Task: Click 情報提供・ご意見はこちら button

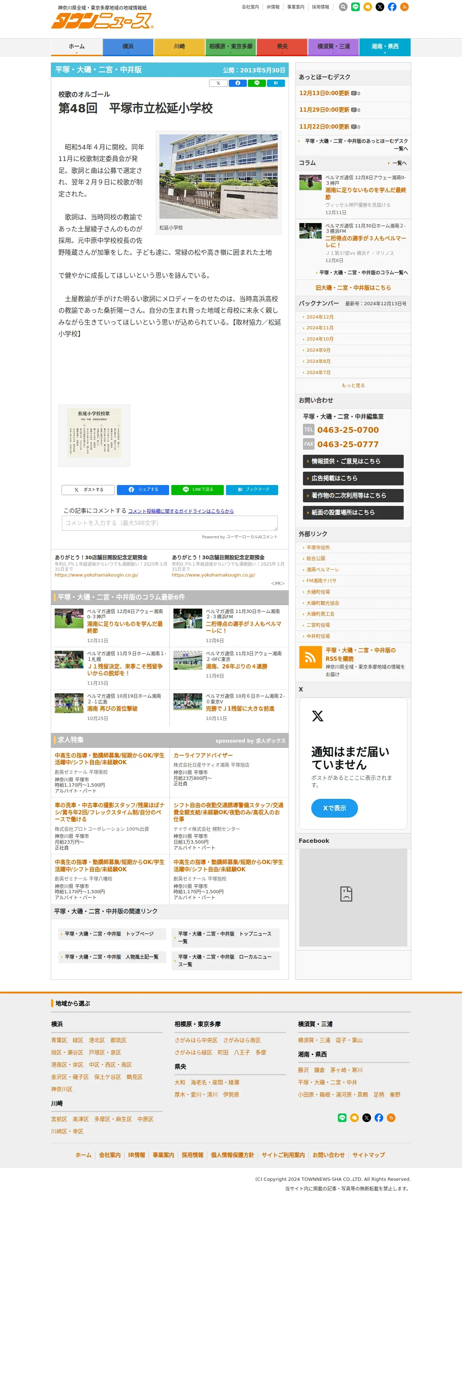Action: (353, 461)
